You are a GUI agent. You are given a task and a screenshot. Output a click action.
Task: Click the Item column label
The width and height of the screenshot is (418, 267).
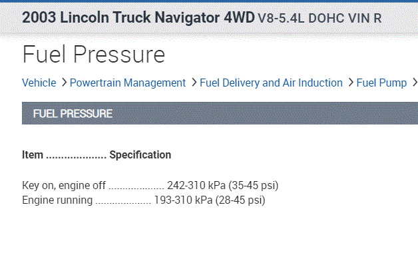(x=33, y=155)
